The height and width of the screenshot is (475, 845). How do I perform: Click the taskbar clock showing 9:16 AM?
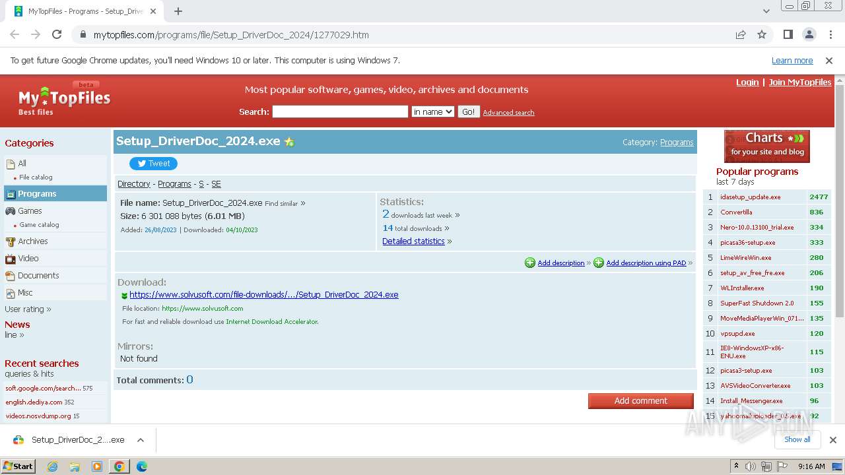(x=811, y=466)
